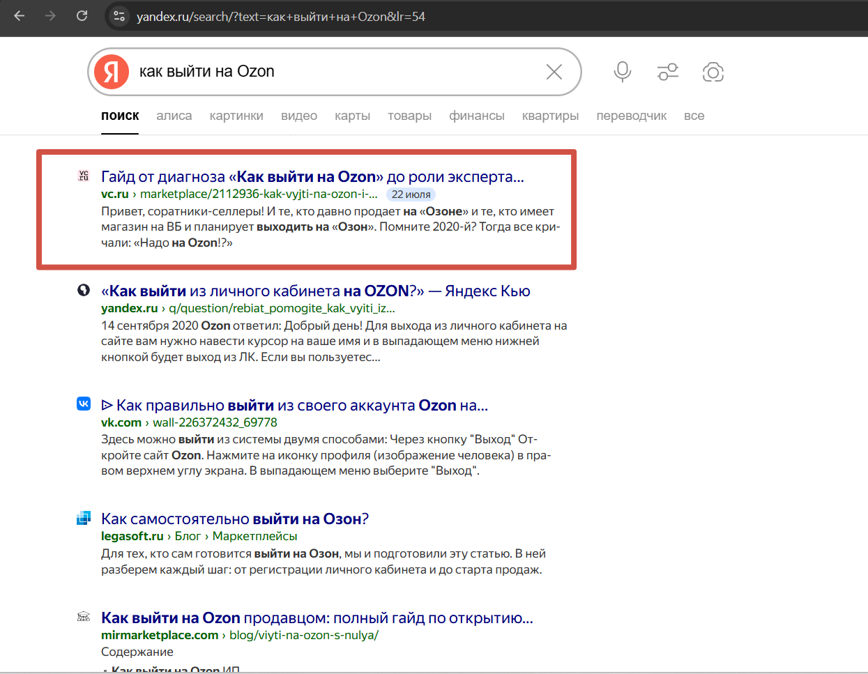Open search settings filter icon

coord(667,72)
